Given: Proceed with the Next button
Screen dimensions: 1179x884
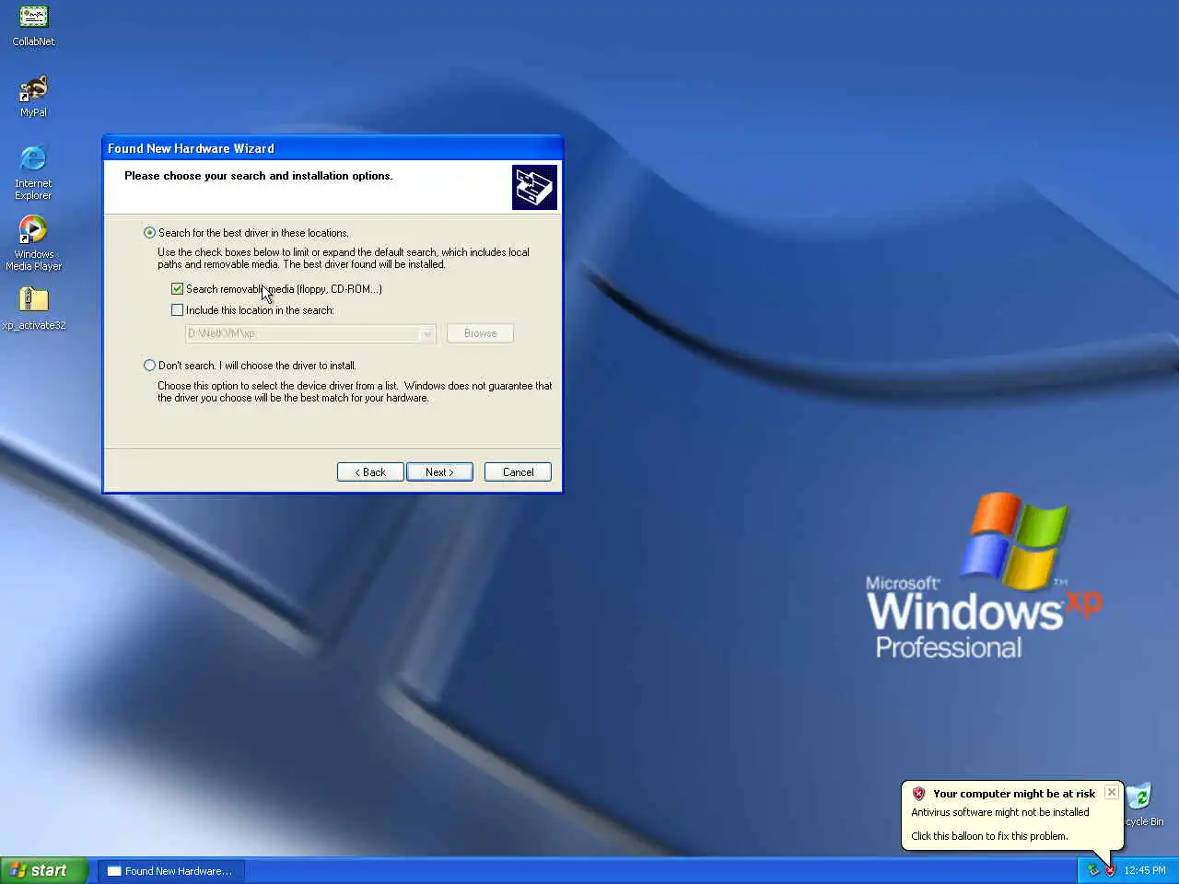Looking at the screenshot, I should pos(439,472).
